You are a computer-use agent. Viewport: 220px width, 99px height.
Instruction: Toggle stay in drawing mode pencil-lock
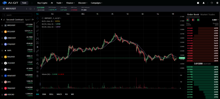(x=37, y=63)
